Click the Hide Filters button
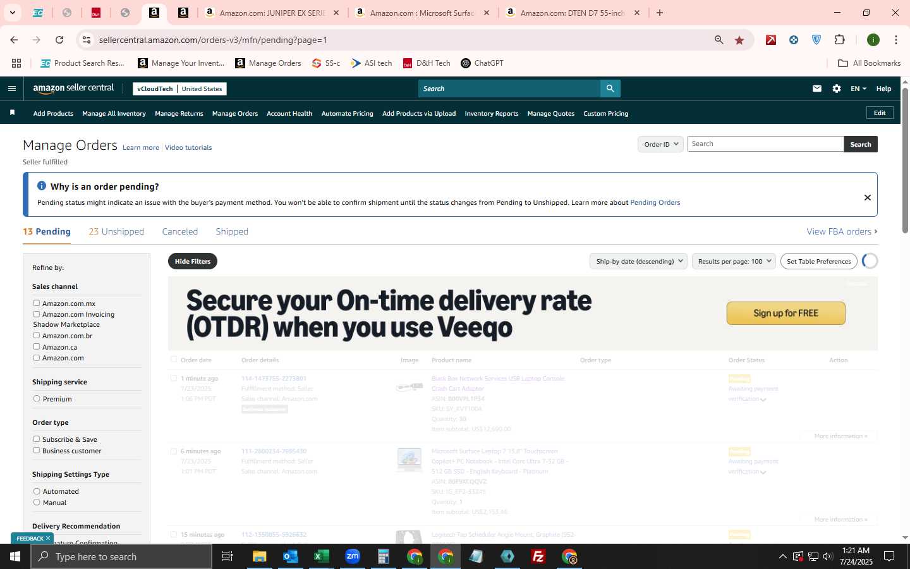The width and height of the screenshot is (910, 569). (193, 261)
